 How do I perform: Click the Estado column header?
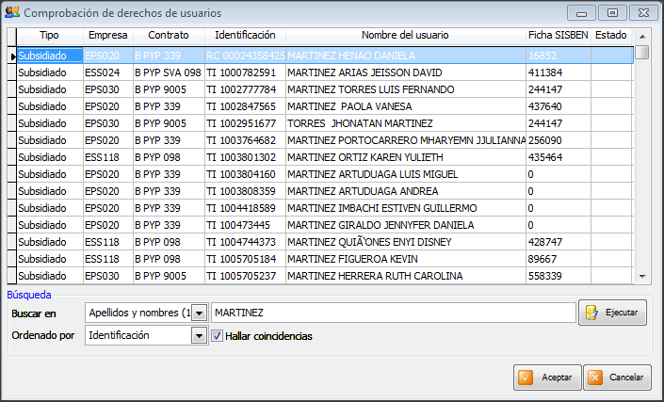coord(611,35)
